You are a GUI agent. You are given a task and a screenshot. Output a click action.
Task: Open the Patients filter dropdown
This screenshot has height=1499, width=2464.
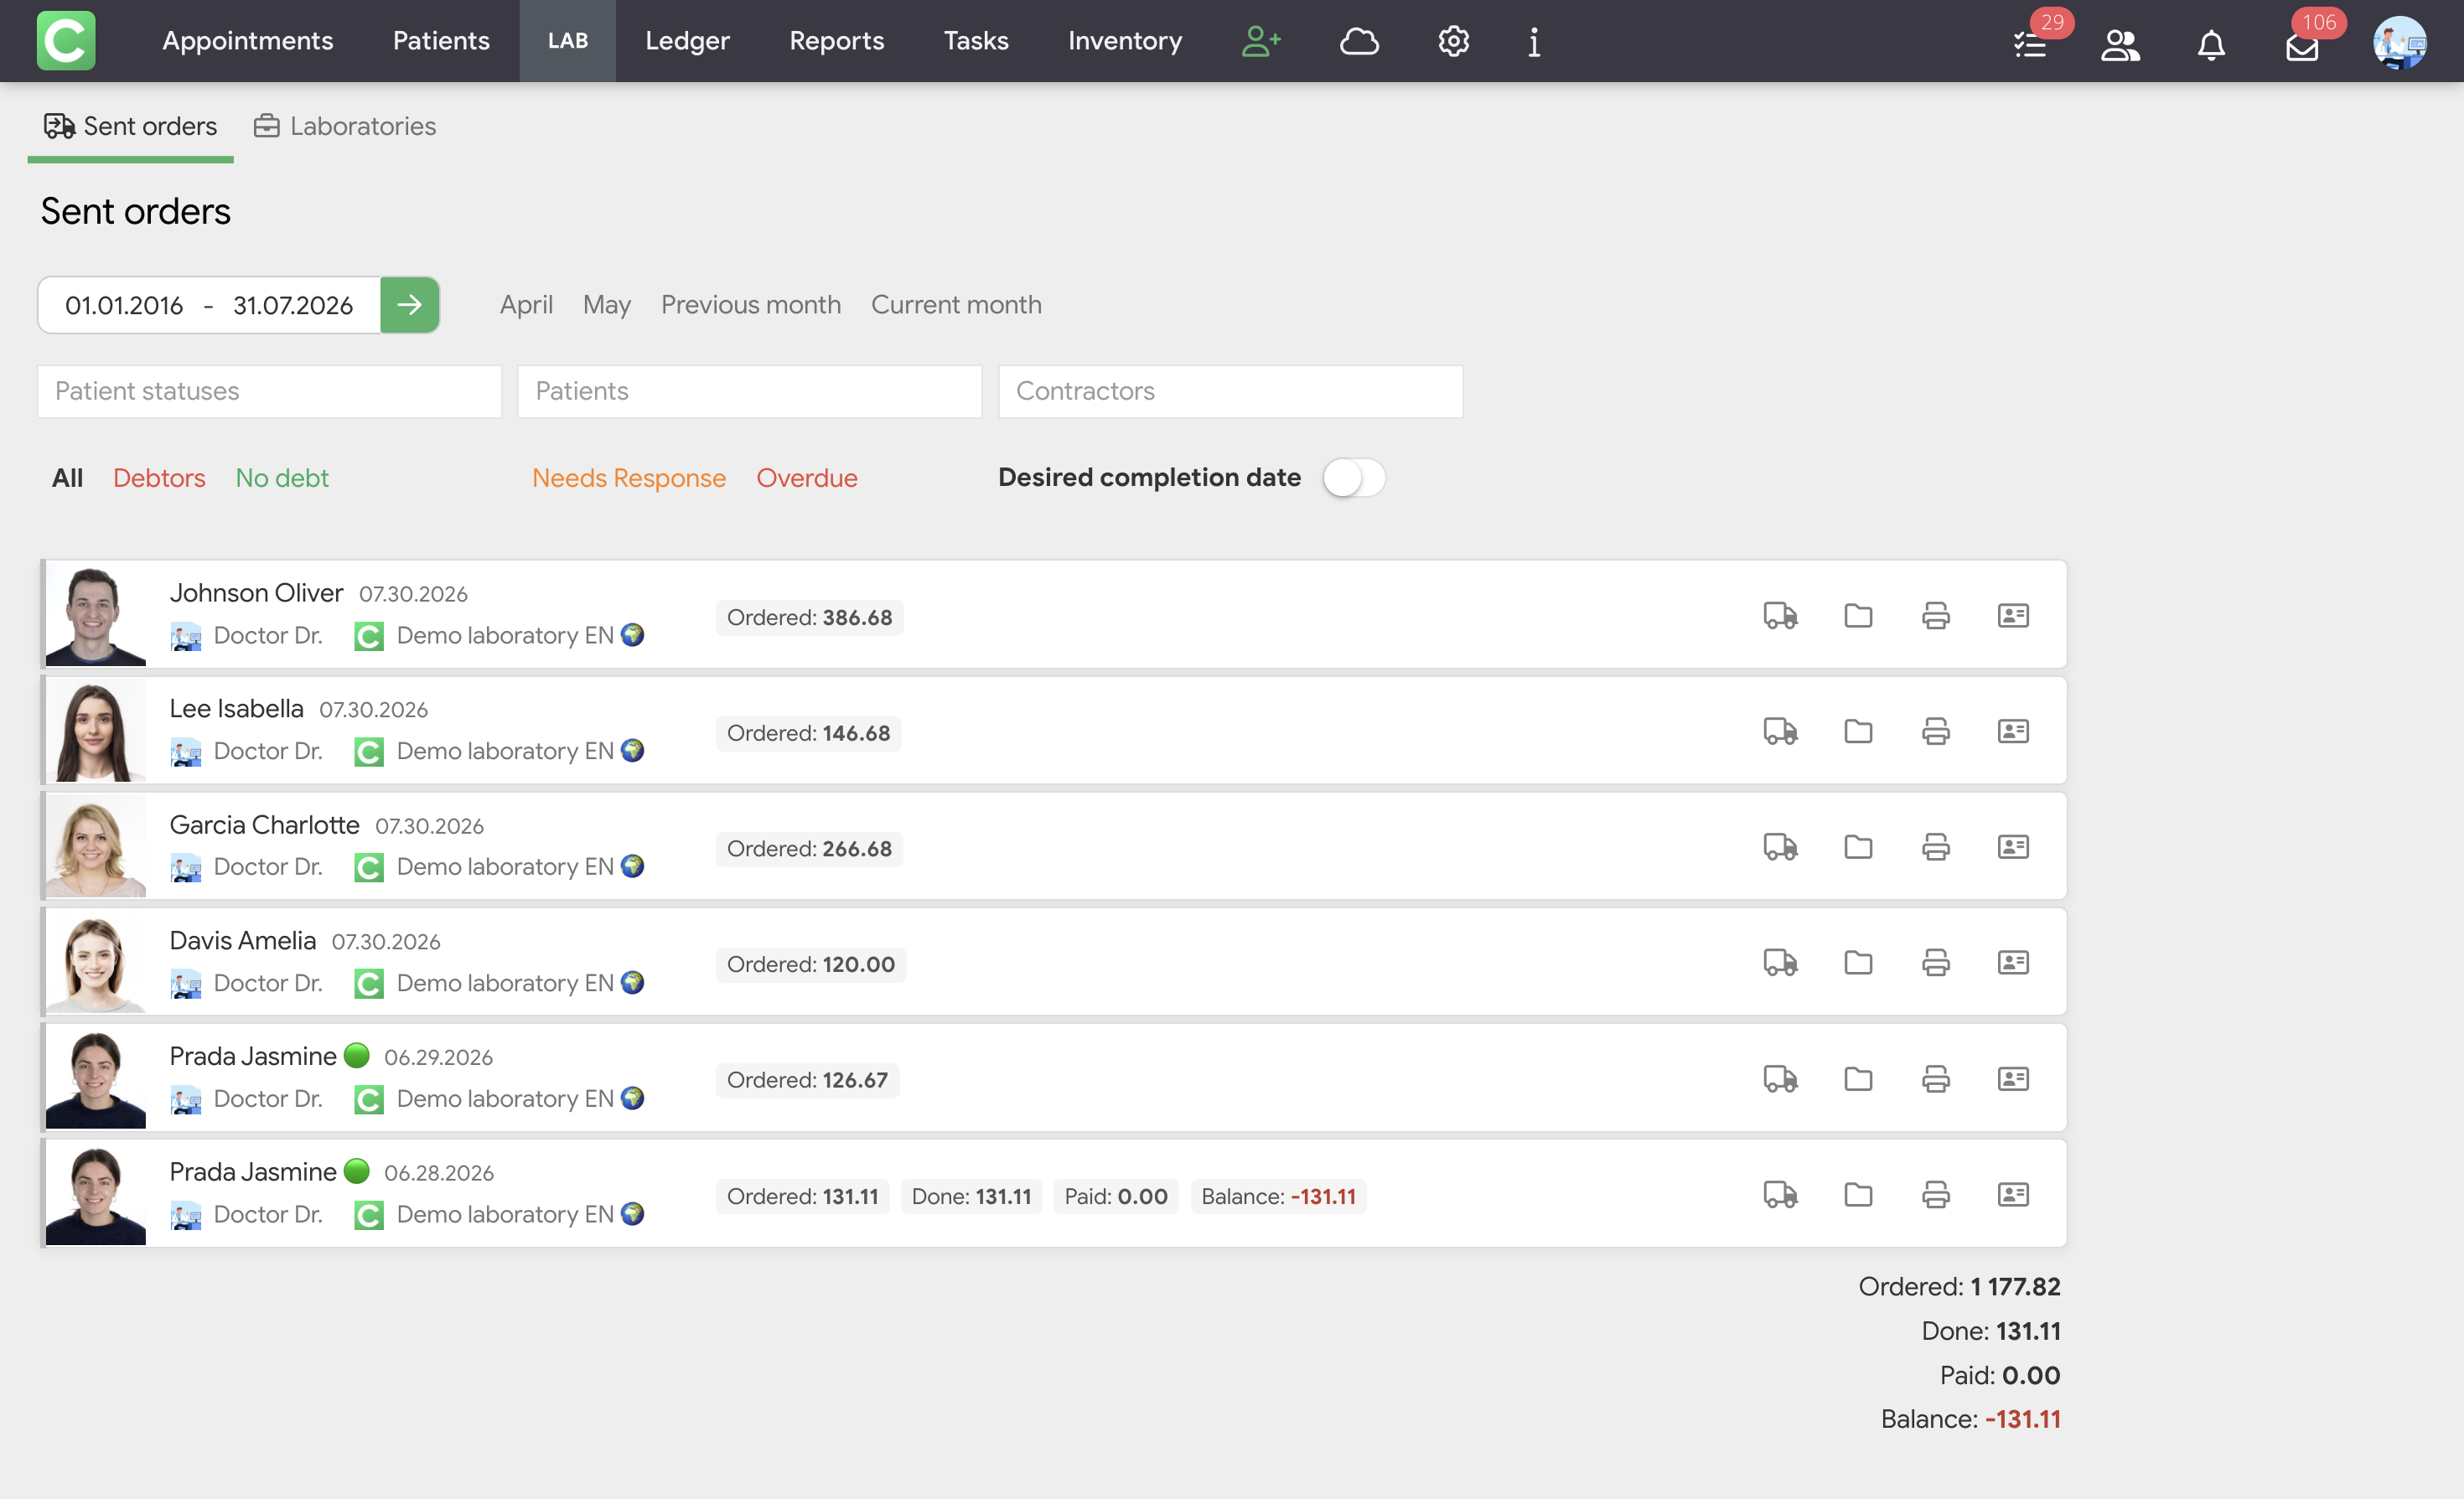point(749,391)
